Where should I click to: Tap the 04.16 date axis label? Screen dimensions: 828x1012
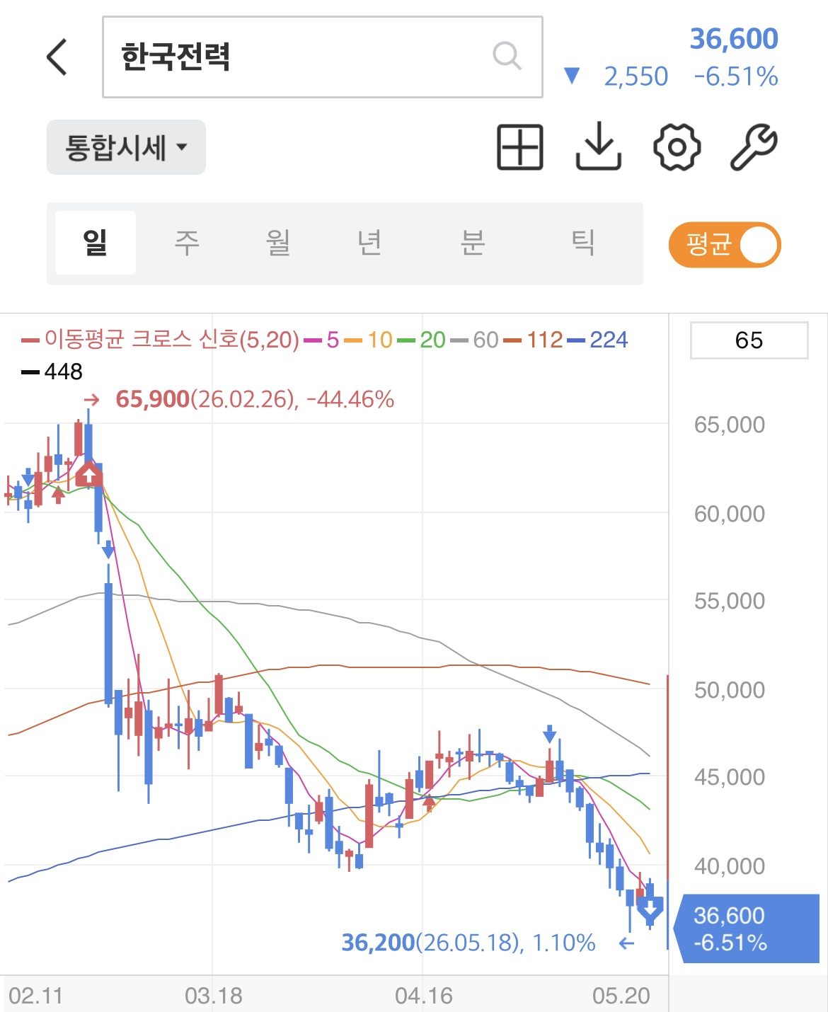[x=423, y=996]
